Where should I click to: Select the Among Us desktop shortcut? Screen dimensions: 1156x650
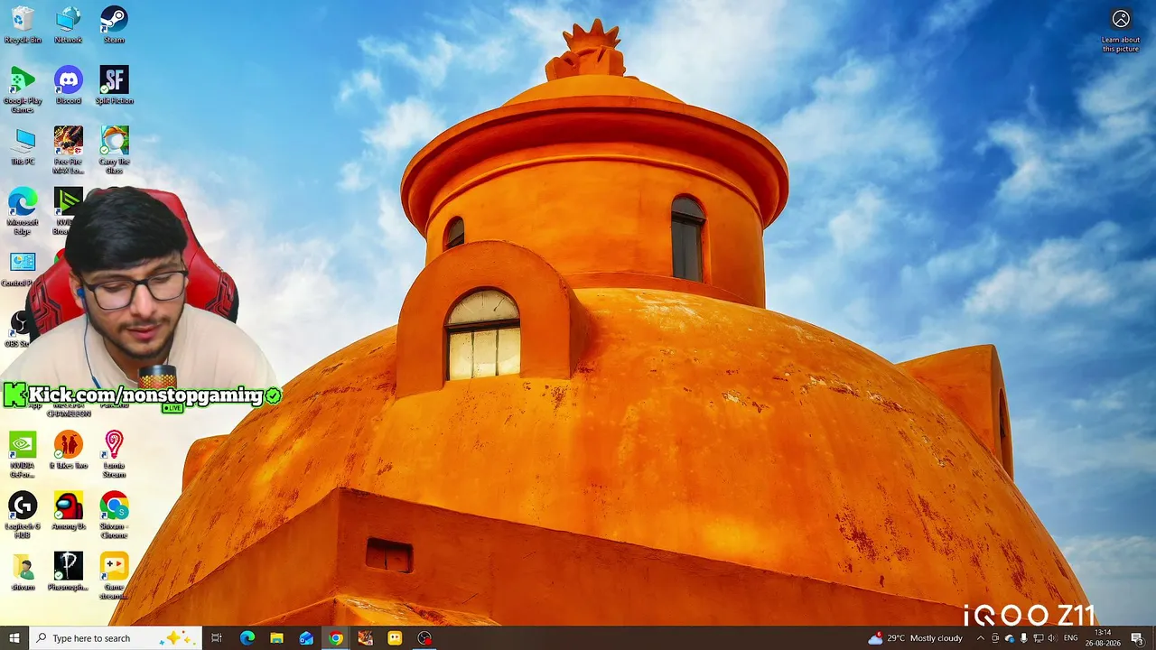[x=68, y=510]
